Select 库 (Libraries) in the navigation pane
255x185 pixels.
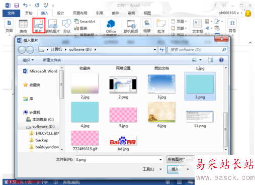pyautogui.click(x=28, y=99)
